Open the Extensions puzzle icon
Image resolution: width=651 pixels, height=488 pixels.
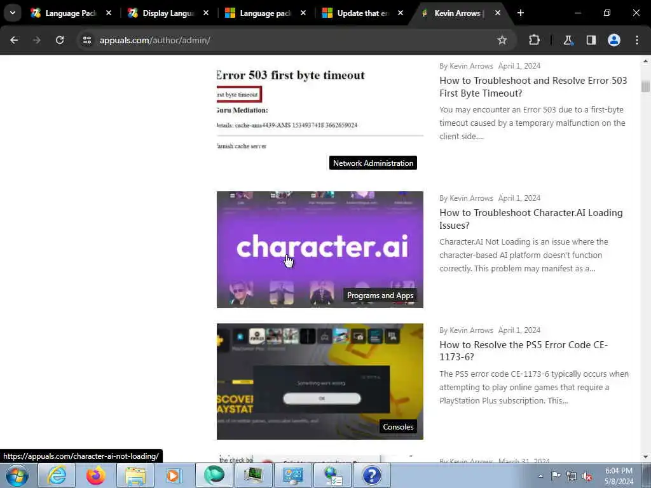534,40
